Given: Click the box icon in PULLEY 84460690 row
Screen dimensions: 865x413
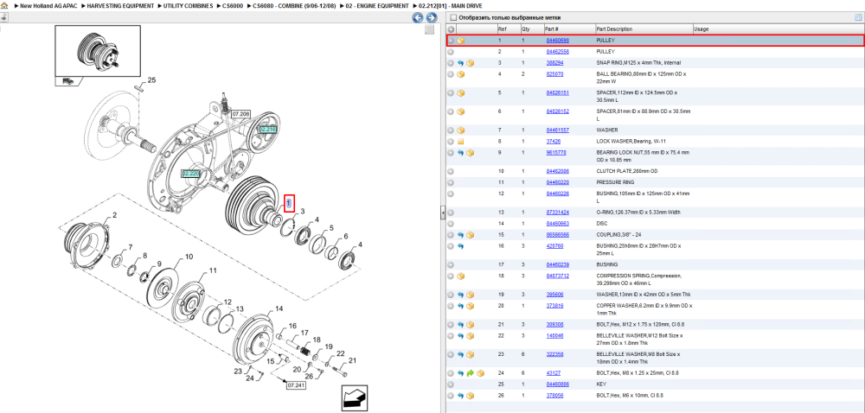Looking at the screenshot, I should pos(461,41).
